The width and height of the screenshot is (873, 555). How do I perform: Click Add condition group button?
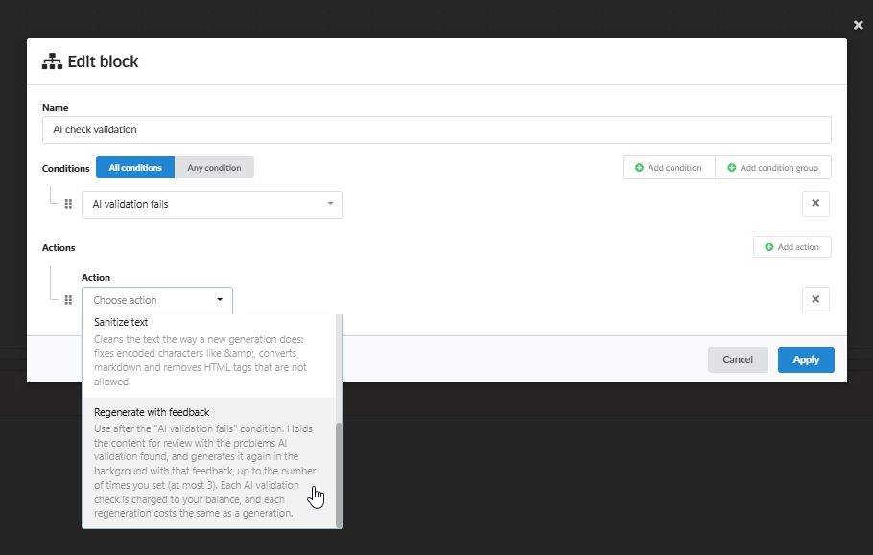[773, 168]
